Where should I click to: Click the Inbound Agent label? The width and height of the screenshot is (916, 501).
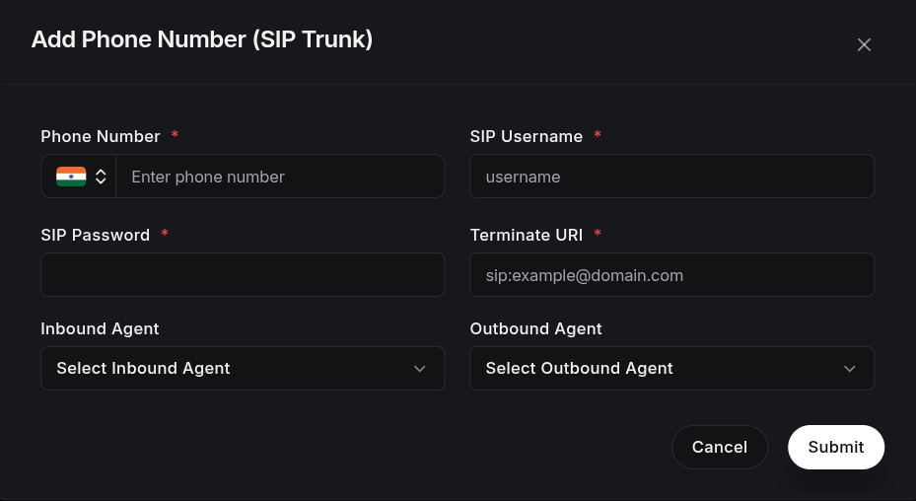pos(100,329)
